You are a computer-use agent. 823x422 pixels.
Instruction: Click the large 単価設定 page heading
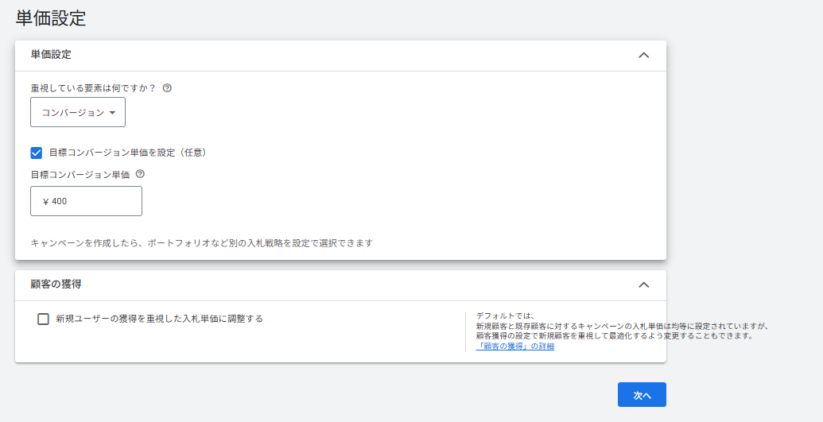tap(51, 18)
